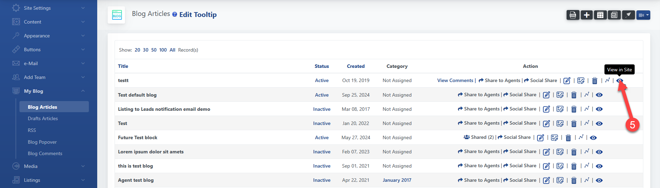This screenshot has height=188, width=660.
Task: Click the XML export icon in top toolbar
Action: click(x=573, y=15)
